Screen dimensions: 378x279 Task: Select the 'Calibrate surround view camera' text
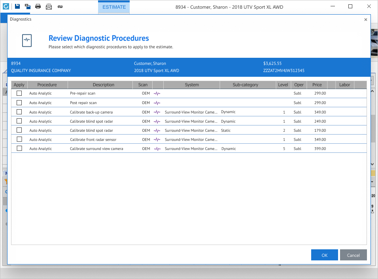coord(96,149)
